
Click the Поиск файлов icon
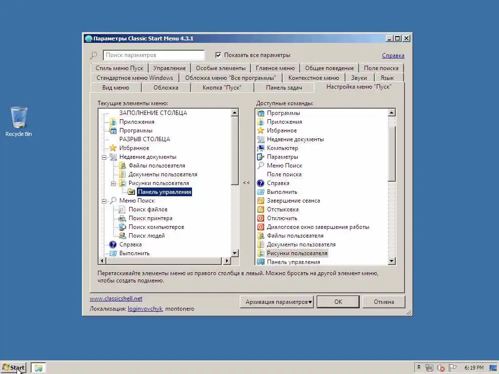pyautogui.click(x=122, y=209)
